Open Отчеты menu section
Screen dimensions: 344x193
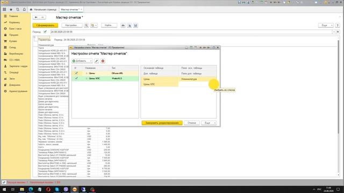tap(12, 79)
